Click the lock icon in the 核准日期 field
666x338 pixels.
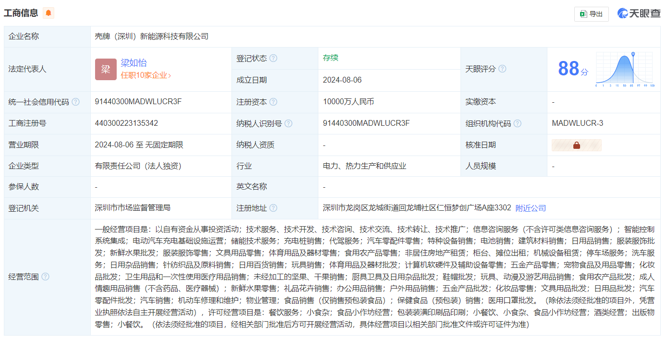[577, 145]
